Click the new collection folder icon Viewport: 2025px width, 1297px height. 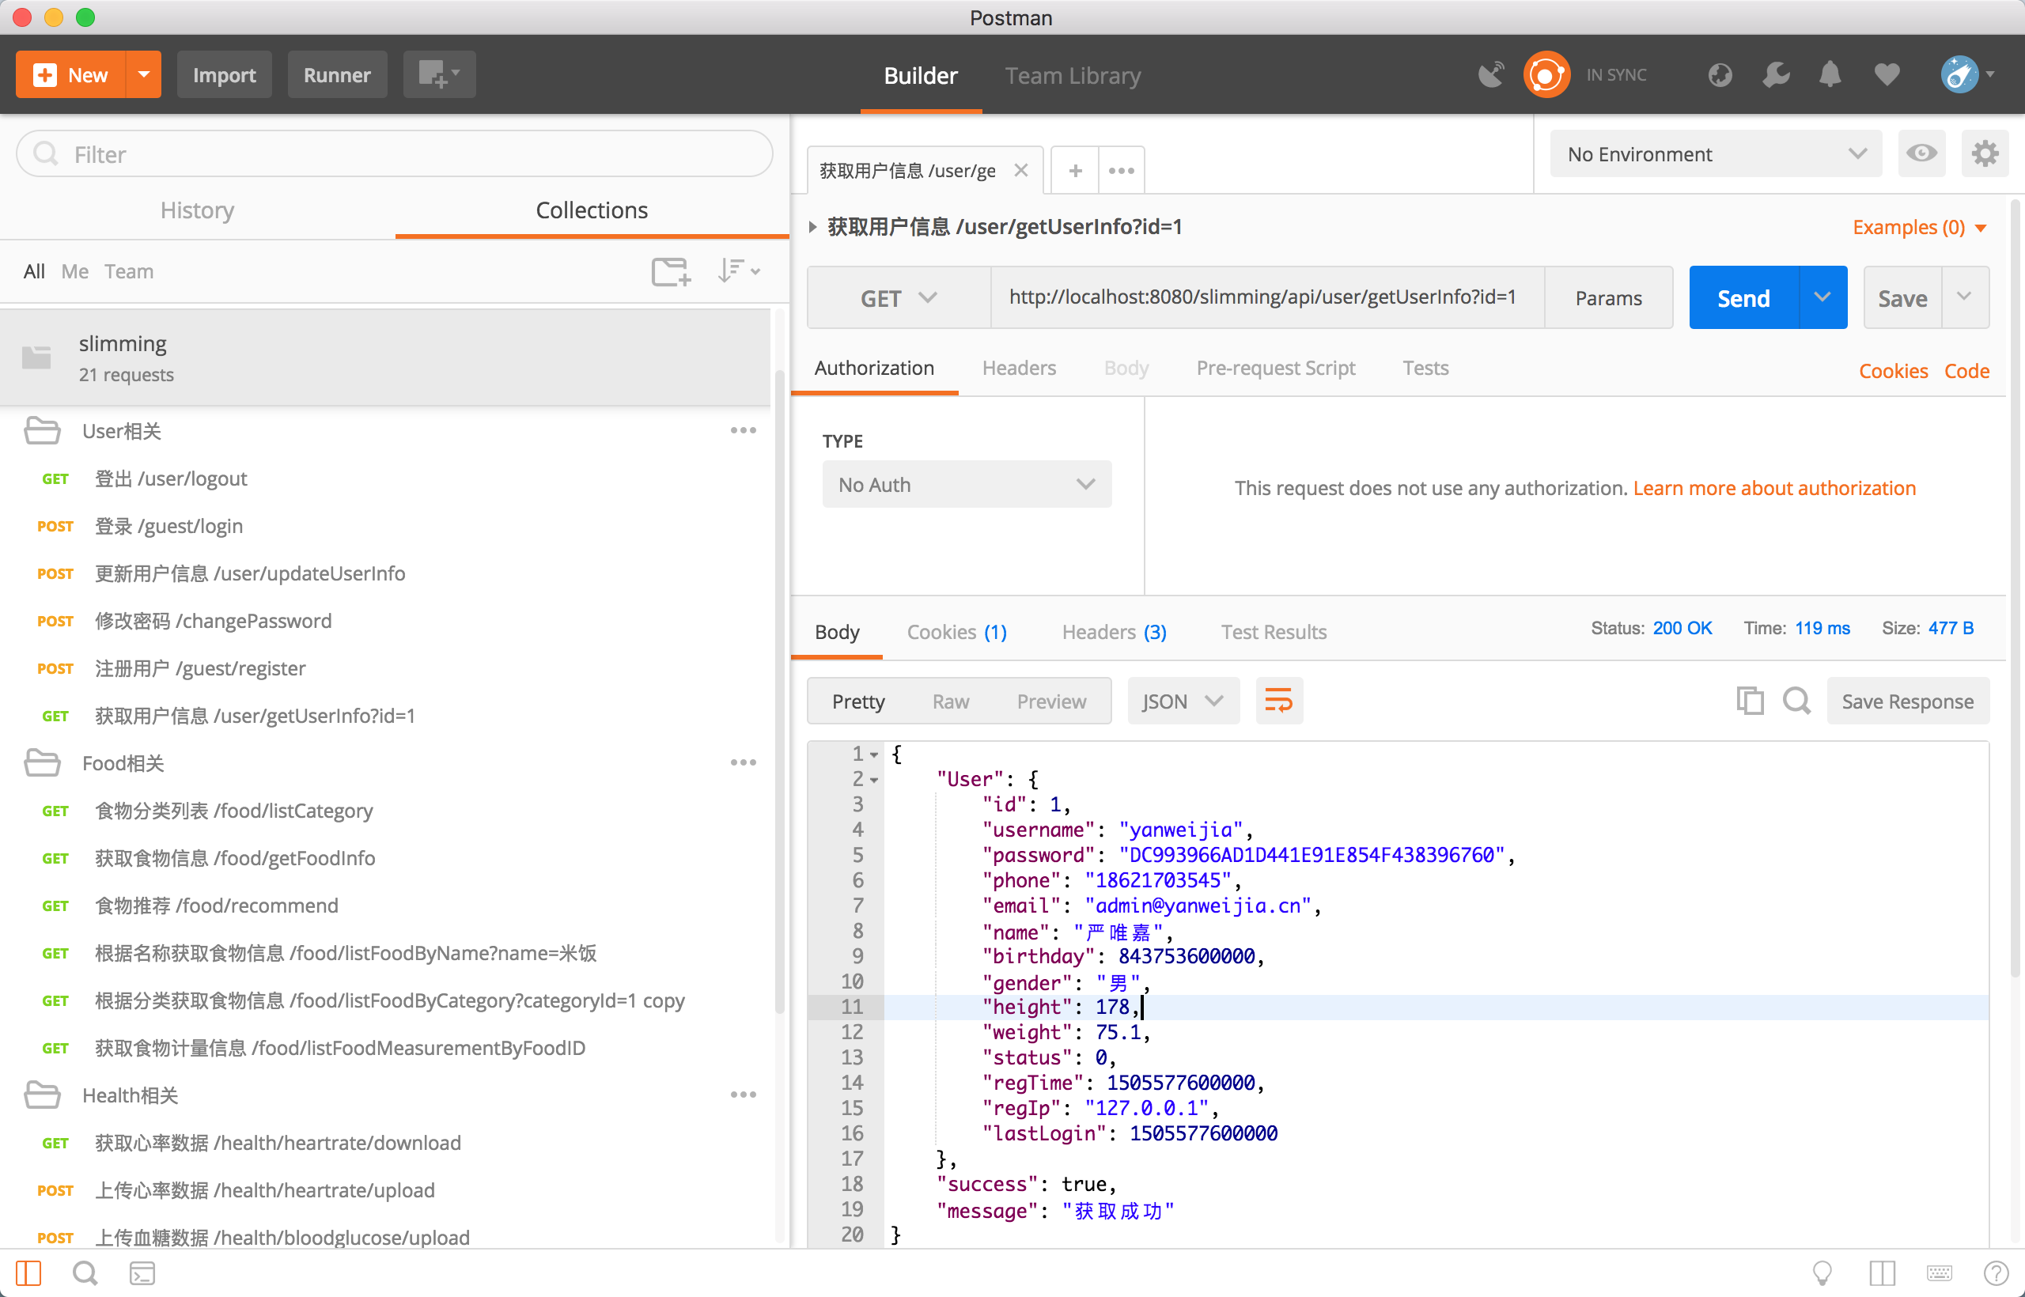(671, 271)
